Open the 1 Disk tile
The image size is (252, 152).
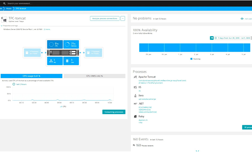[x=71, y=61]
